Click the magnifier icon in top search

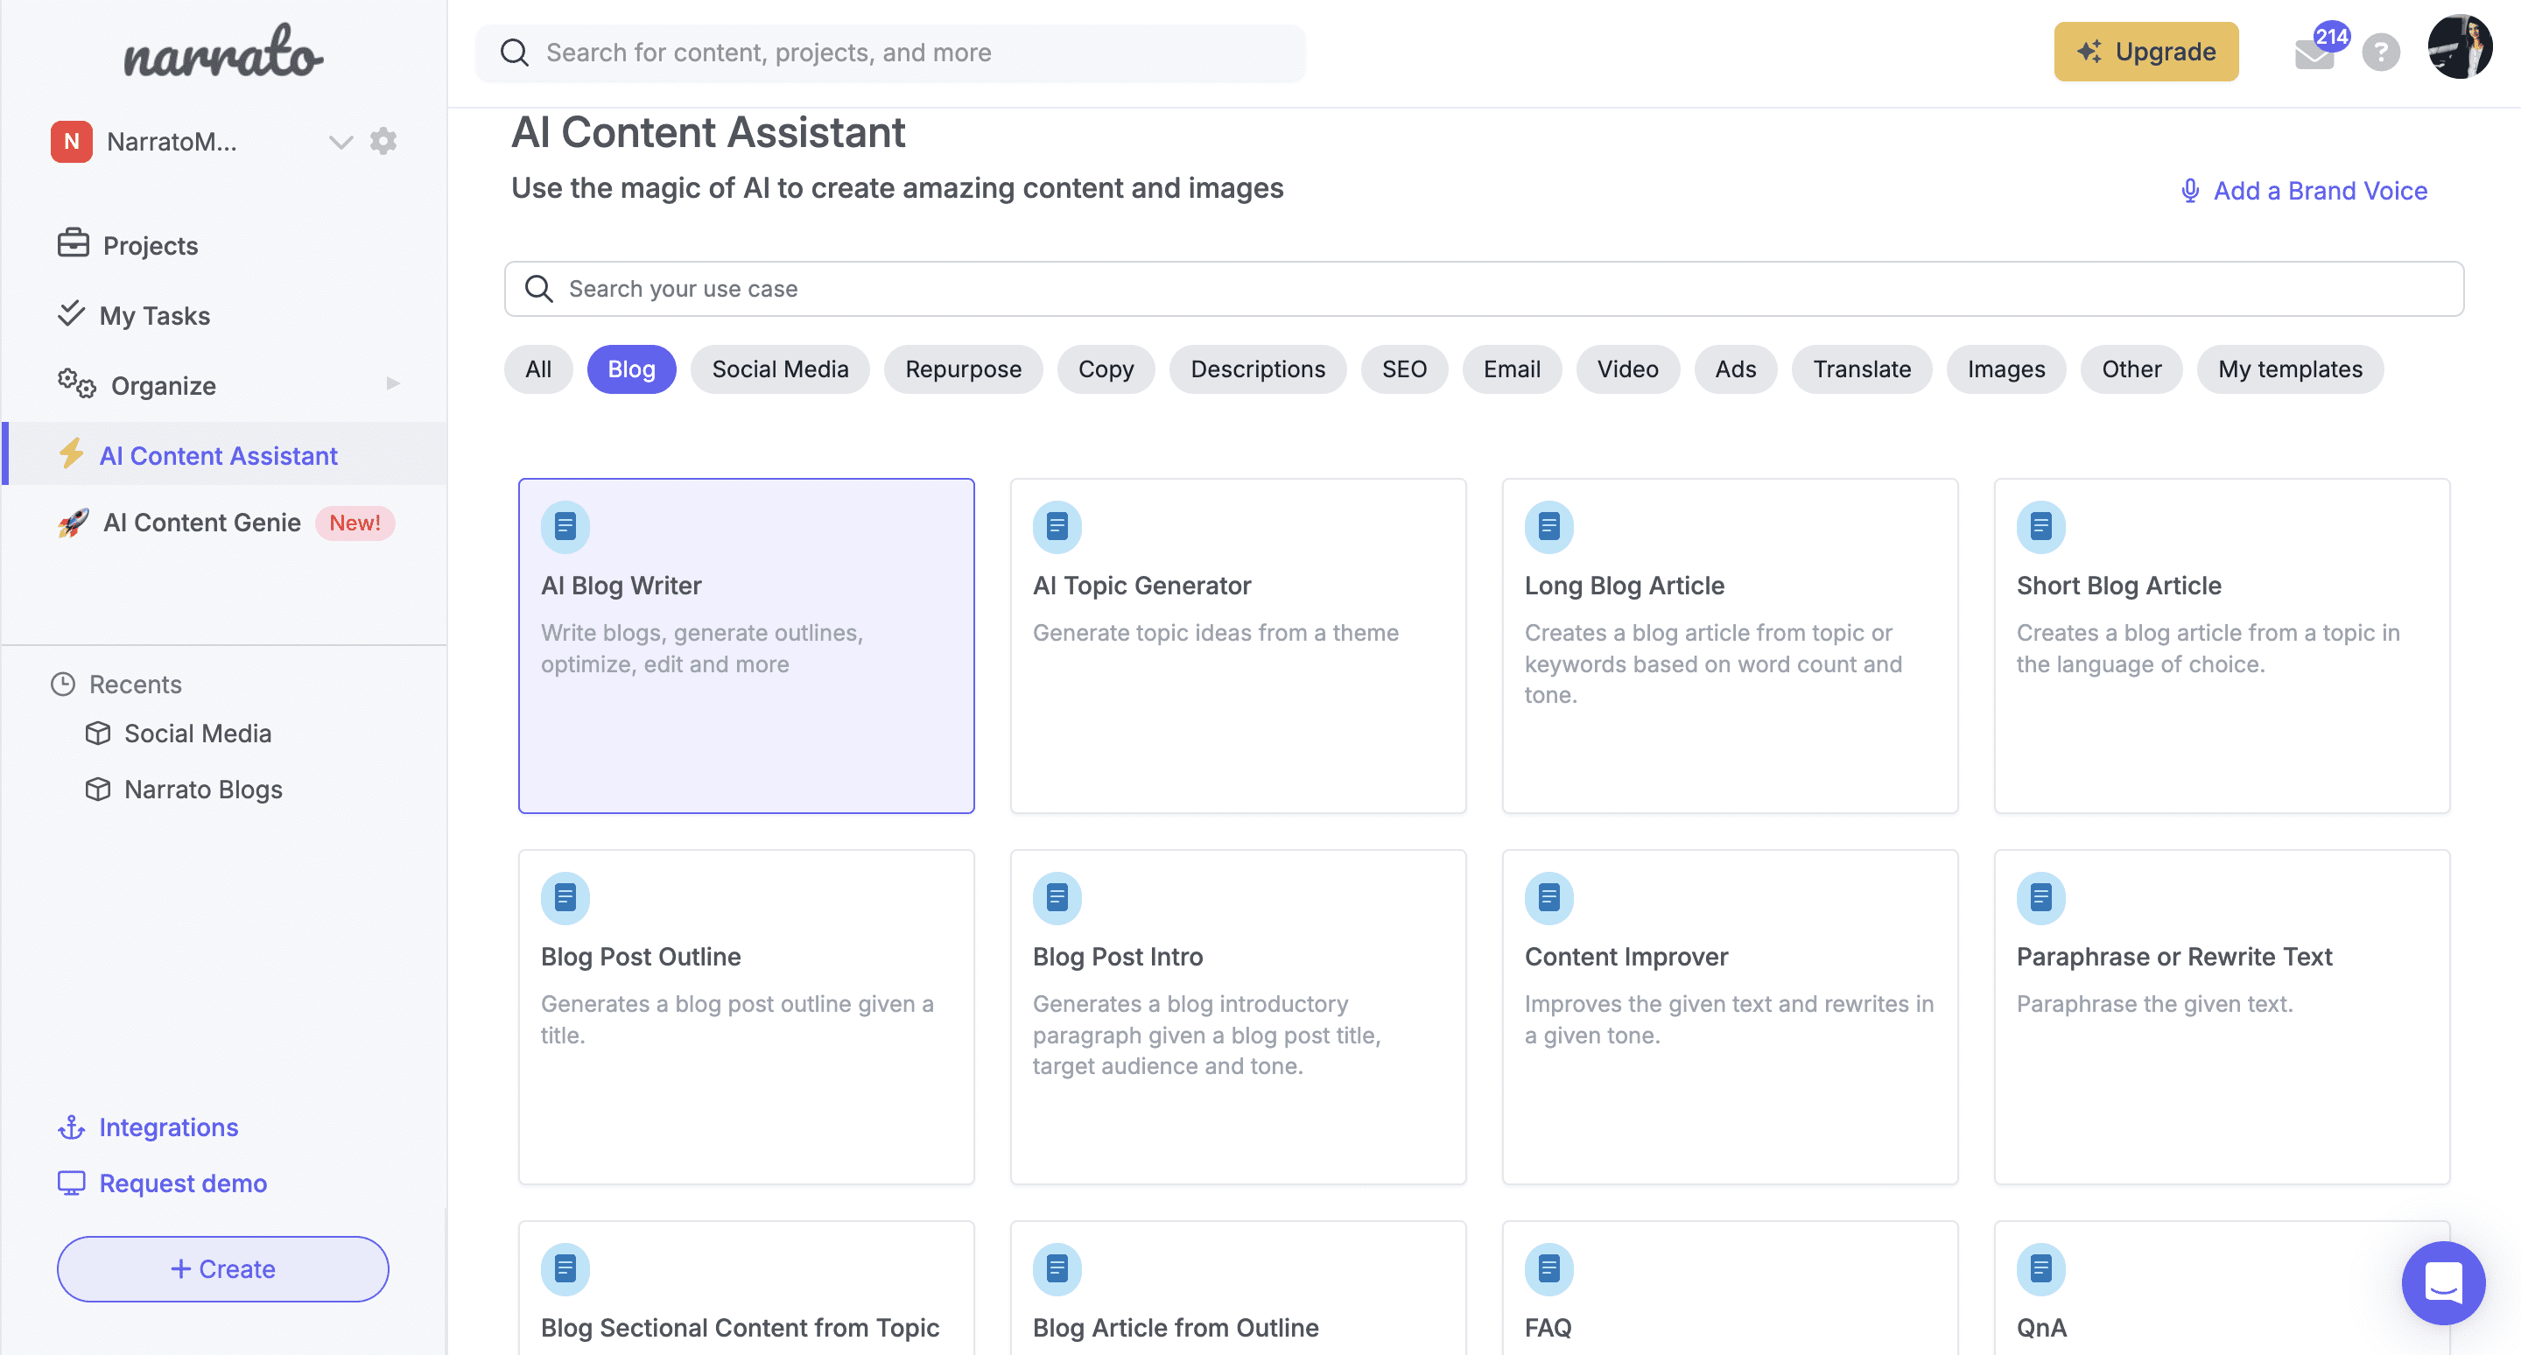[514, 53]
